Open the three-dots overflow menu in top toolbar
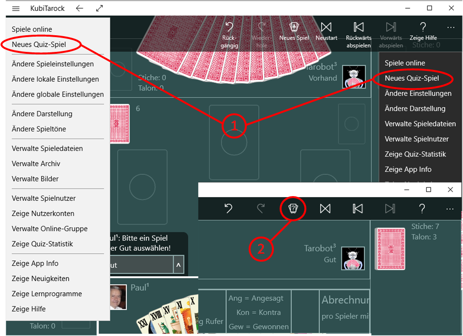 (x=451, y=28)
